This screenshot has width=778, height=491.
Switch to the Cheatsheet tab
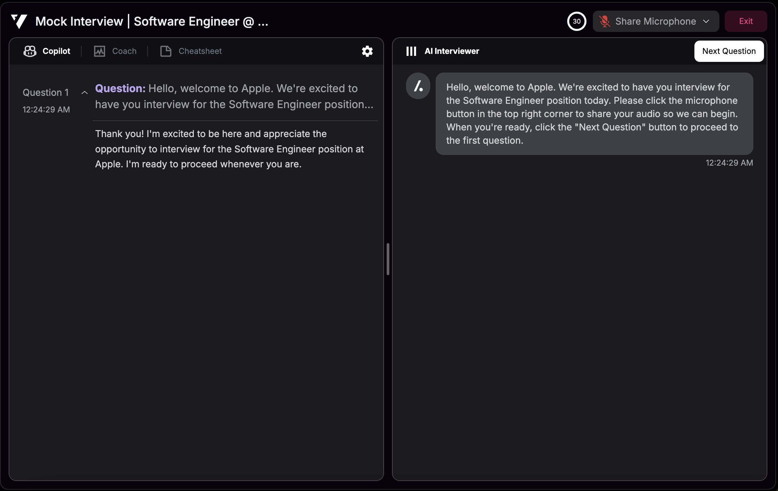click(200, 51)
